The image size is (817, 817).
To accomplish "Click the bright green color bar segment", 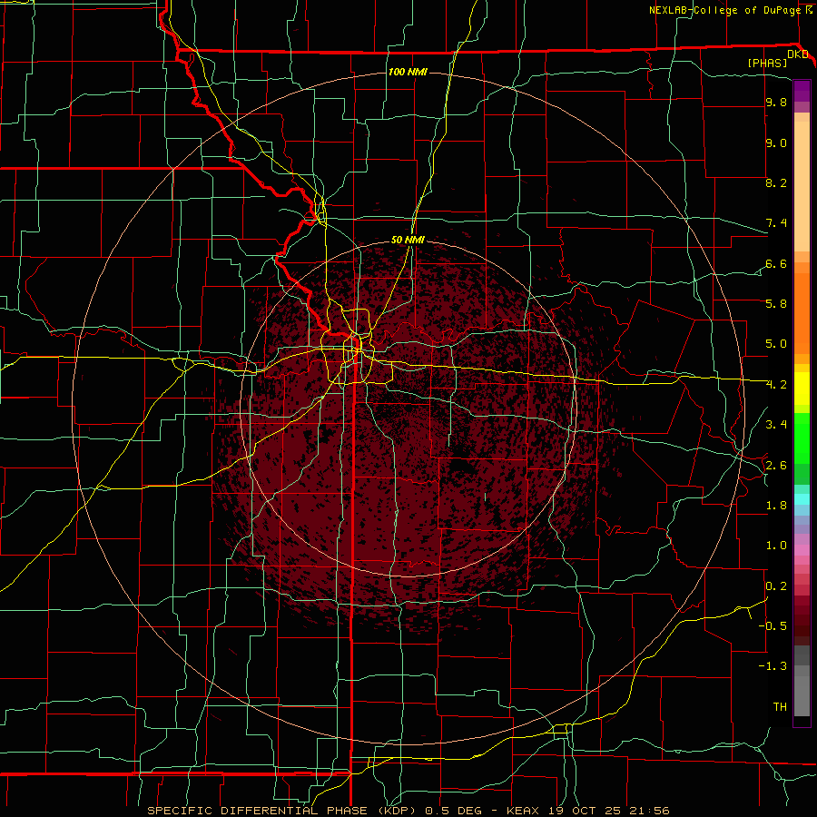I will click(802, 438).
